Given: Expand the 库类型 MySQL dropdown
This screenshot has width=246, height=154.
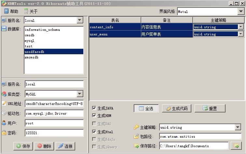Looking at the screenshot, I should coord(80,94).
